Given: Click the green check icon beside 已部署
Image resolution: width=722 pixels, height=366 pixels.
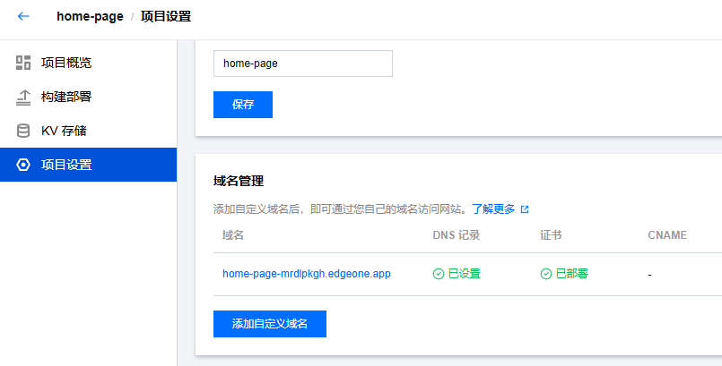Looking at the screenshot, I should (x=546, y=274).
